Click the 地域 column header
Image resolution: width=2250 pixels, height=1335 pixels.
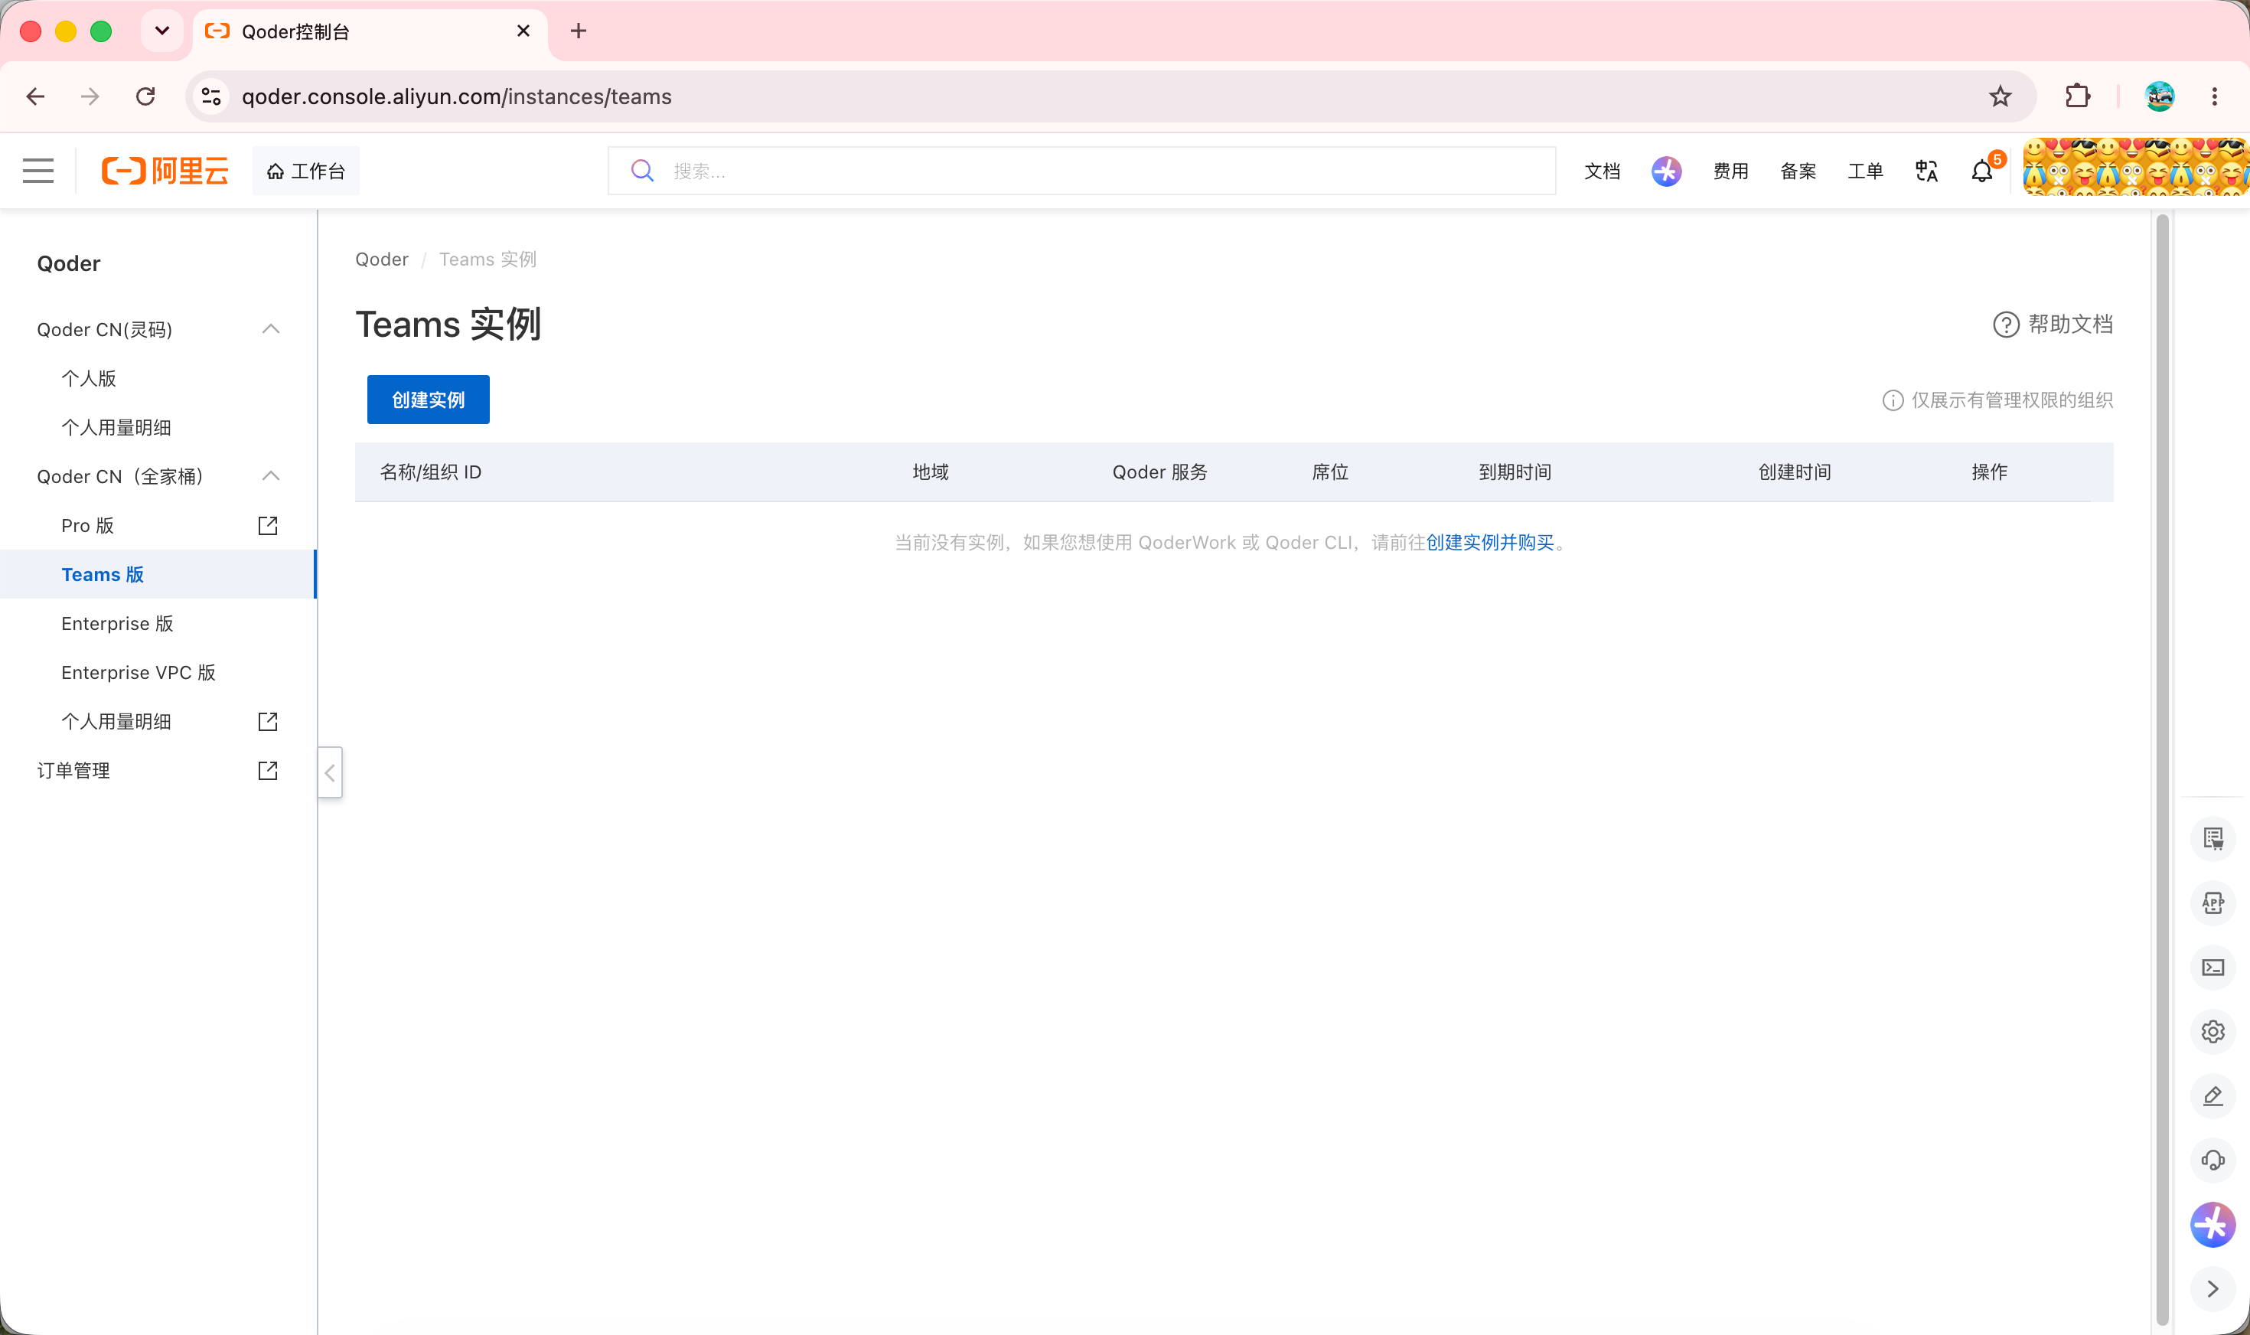pyautogui.click(x=930, y=472)
